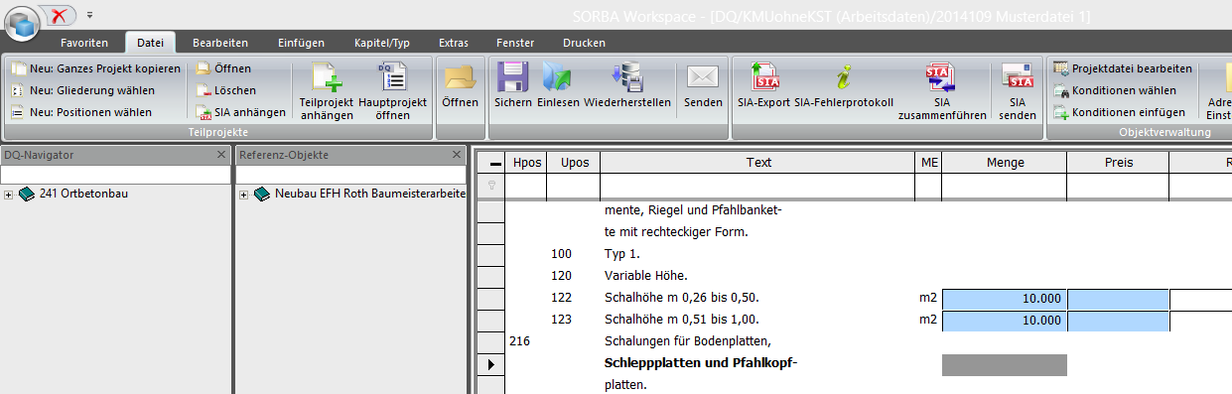
Task: Click the Löschen button
Action: [225, 90]
